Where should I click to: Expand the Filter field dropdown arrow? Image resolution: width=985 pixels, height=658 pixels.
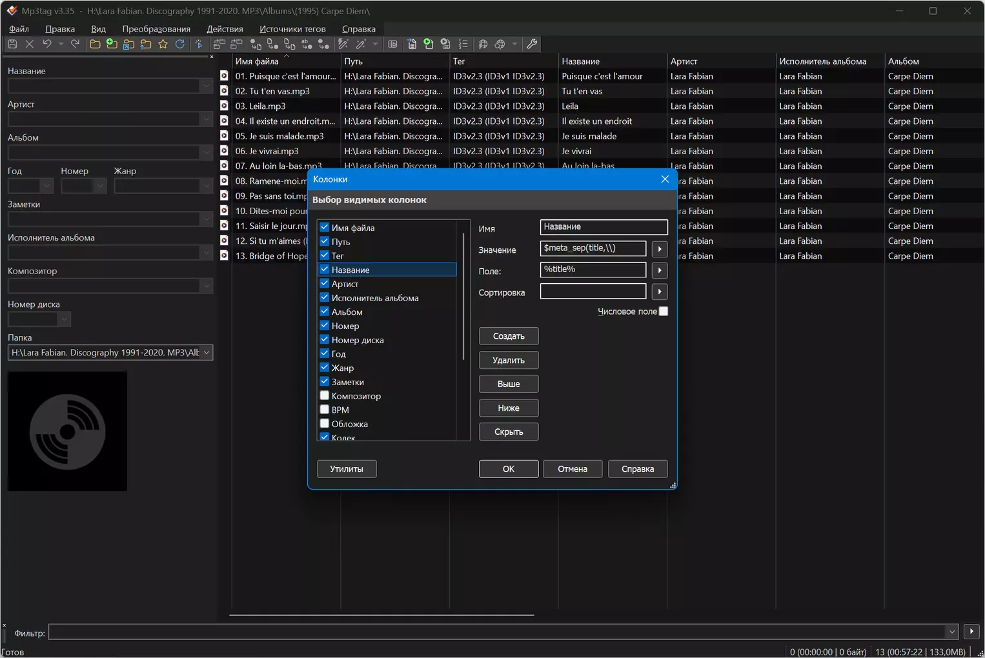tap(951, 632)
